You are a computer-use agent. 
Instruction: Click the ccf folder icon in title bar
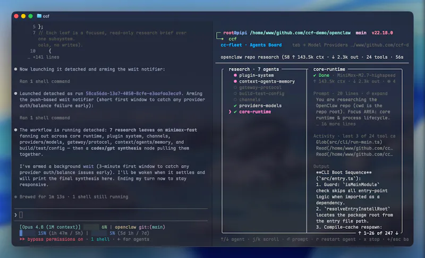(39, 16)
